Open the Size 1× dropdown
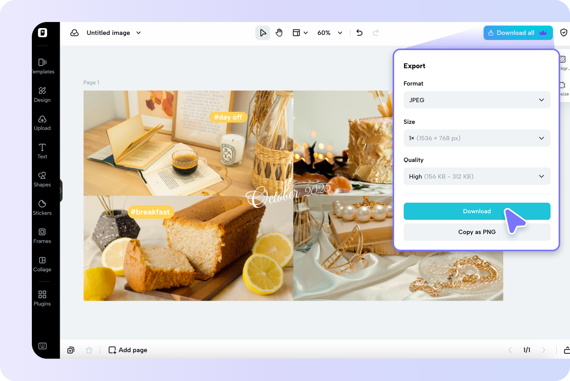570x381 pixels. pyautogui.click(x=477, y=138)
